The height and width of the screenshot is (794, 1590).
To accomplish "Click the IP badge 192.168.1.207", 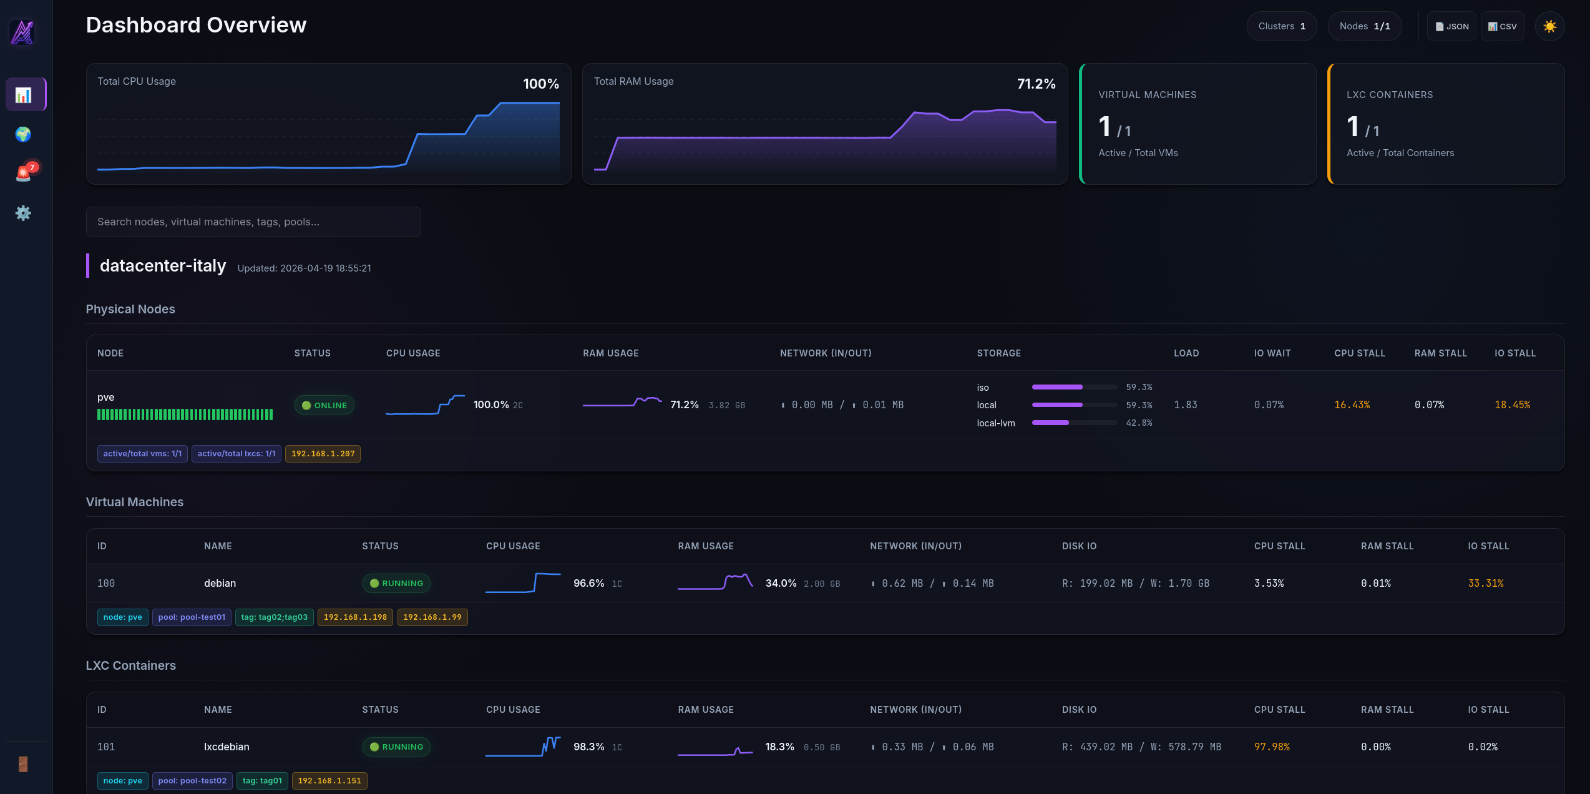I will coord(323,454).
